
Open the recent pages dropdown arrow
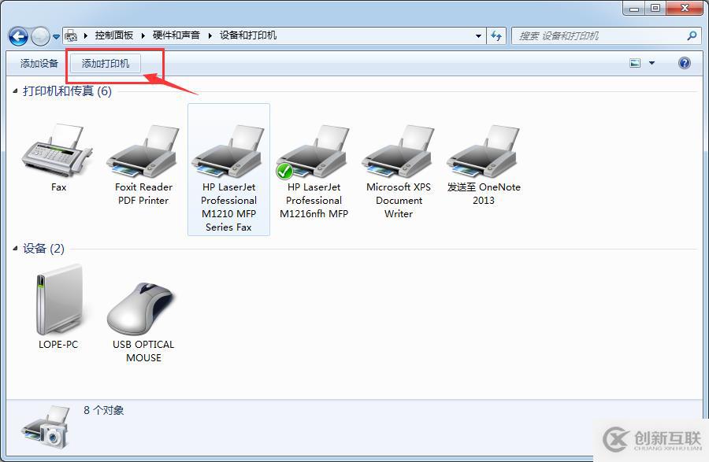coord(56,36)
